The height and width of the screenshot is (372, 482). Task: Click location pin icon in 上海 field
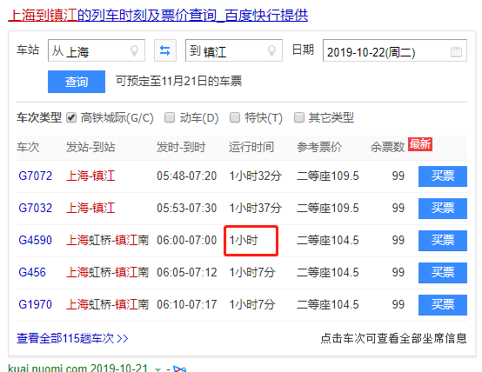coord(134,51)
